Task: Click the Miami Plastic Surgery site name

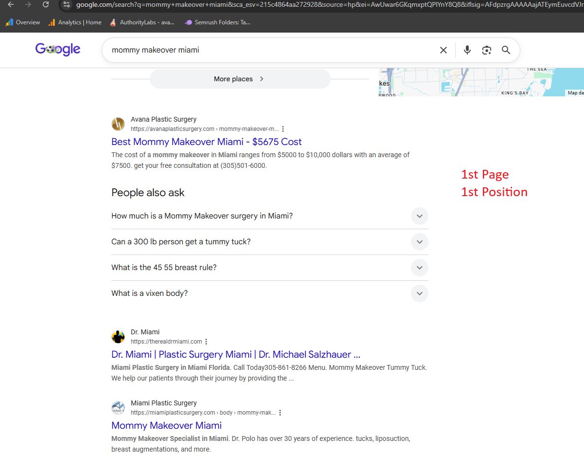Action: 164,403
